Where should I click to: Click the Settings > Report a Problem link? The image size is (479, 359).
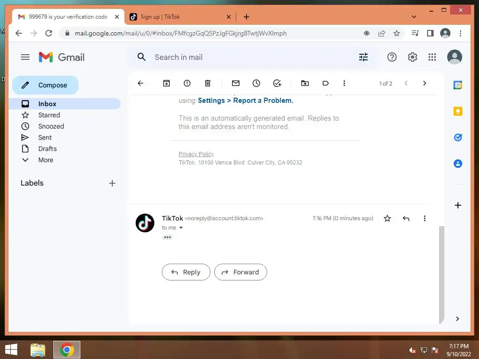246,101
